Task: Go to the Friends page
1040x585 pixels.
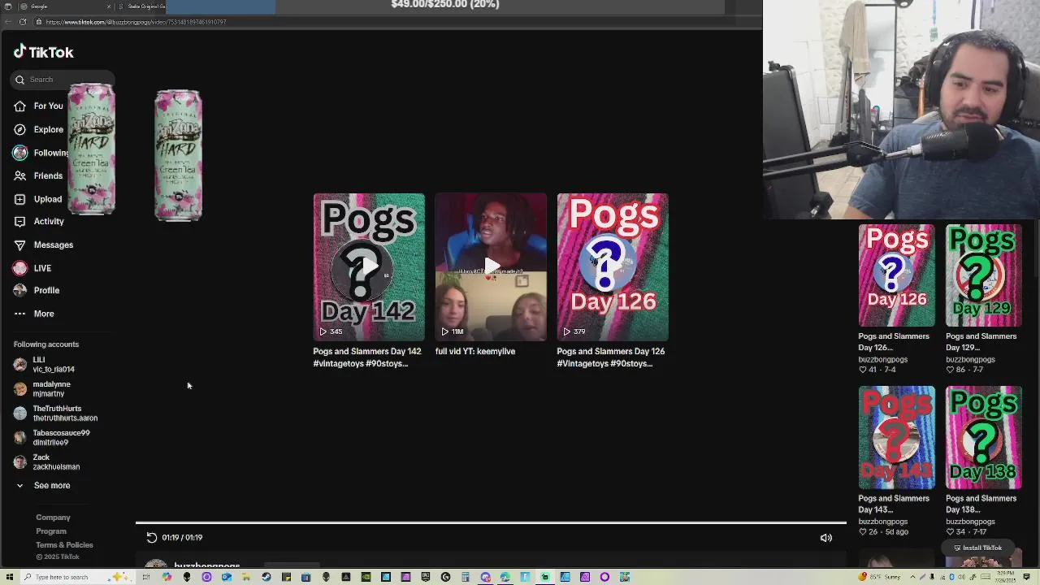Action: 38,175
